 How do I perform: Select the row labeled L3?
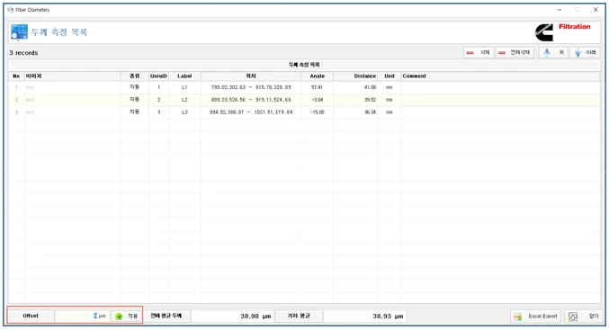[304, 112]
